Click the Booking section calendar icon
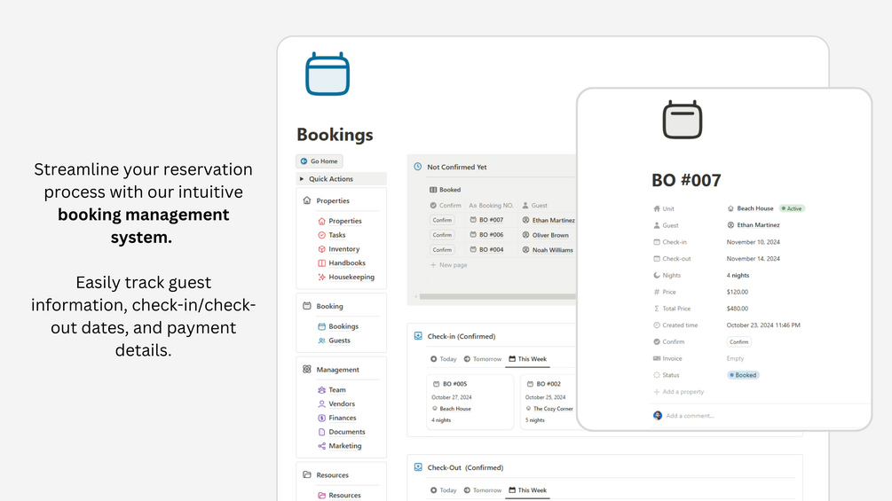 pyautogui.click(x=307, y=306)
